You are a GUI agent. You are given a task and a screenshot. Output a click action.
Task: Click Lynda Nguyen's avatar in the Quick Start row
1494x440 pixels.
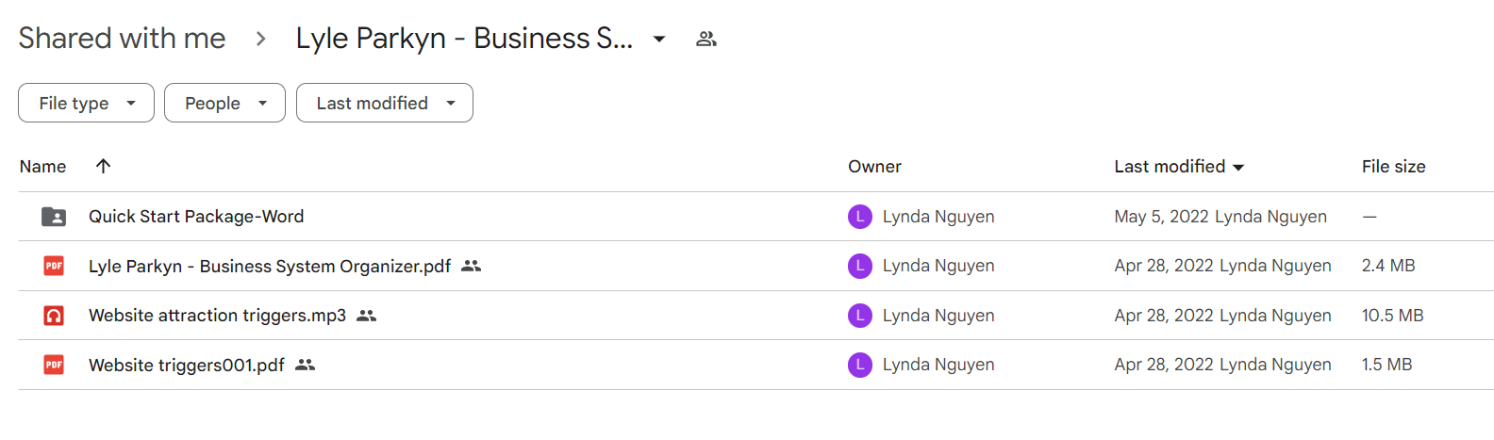pyautogui.click(x=860, y=217)
